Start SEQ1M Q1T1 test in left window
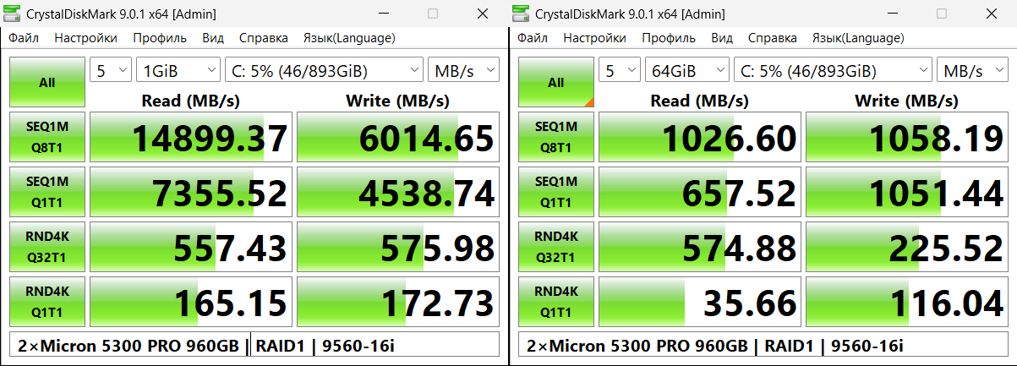 (47, 192)
